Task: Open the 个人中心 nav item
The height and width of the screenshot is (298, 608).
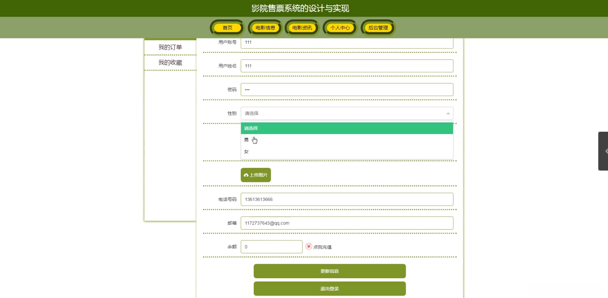Action: point(340,28)
